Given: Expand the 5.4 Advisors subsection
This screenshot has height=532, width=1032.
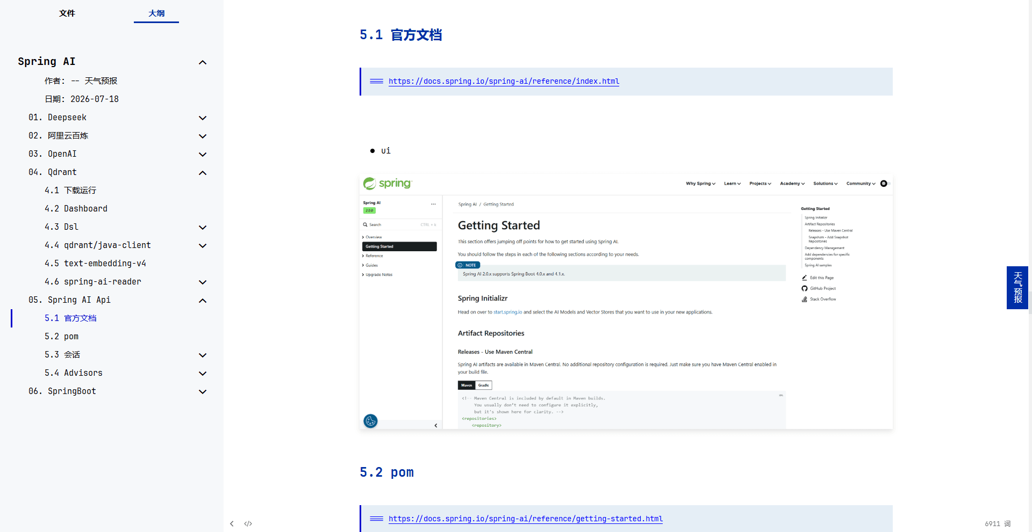Looking at the screenshot, I should coord(203,373).
